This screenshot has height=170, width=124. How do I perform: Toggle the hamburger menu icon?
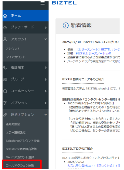(43, 3)
